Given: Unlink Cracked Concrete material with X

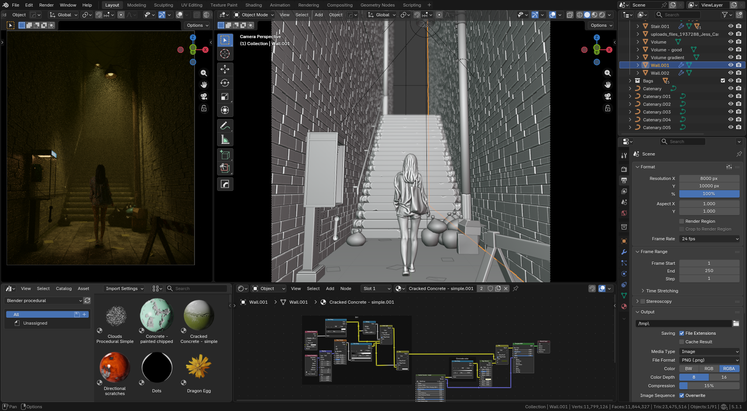Looking at the screenshot, I should (x=506, y=289).
